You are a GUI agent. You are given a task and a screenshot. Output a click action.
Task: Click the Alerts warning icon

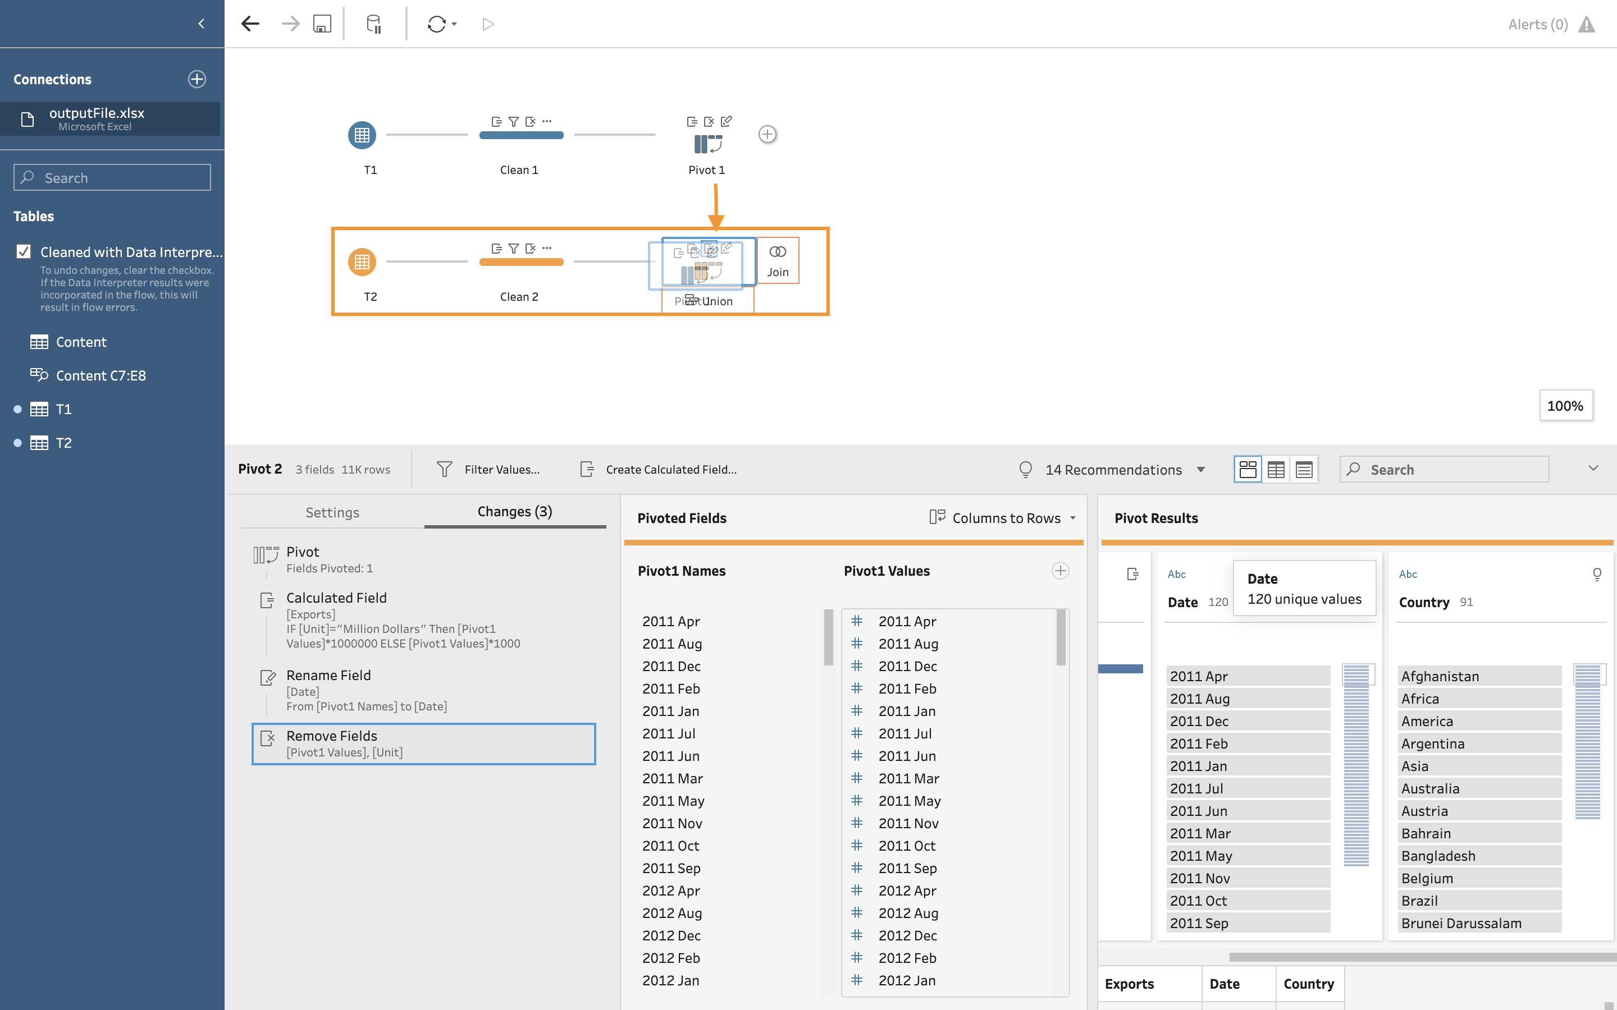tap(1586, 25)
